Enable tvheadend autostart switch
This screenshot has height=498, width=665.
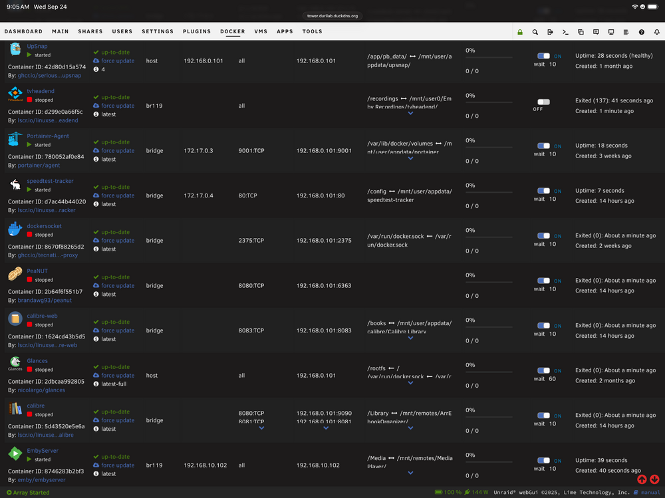pyautogui.click(x=544, y=102)
